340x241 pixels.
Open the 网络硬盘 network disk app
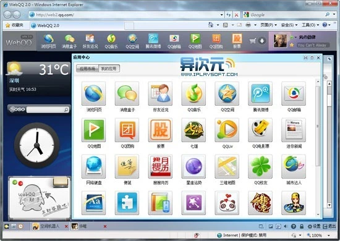pyautogui.click(x=94, y=166)
